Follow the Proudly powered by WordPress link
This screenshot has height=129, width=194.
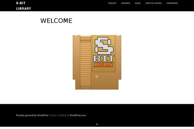point(32,115)
